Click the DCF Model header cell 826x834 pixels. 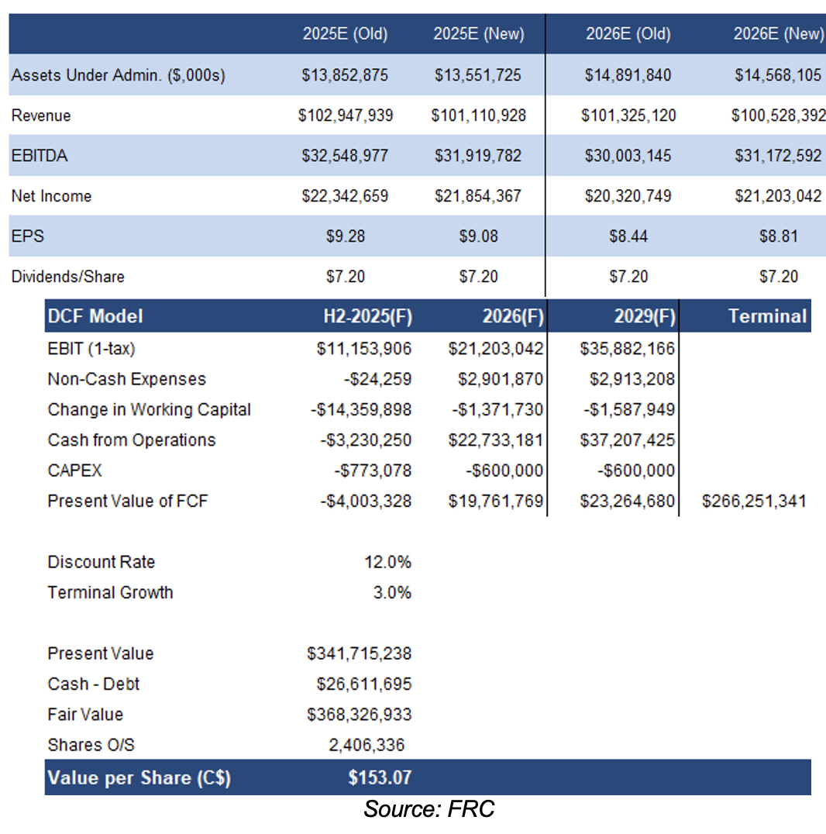(95, 316)
